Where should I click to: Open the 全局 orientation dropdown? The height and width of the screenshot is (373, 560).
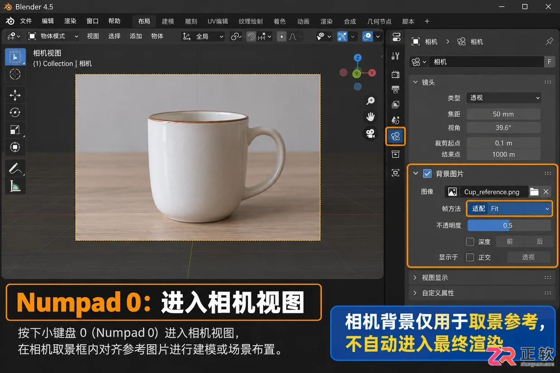click(203, 36)
